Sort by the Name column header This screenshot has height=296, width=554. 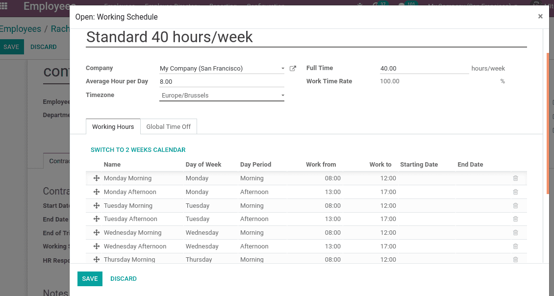point(112,165)
